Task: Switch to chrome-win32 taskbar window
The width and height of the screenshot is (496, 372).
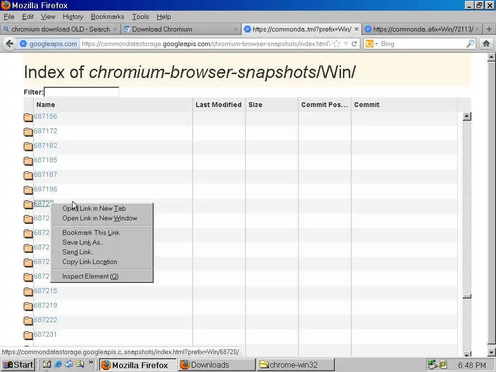Action: [295, 365]
